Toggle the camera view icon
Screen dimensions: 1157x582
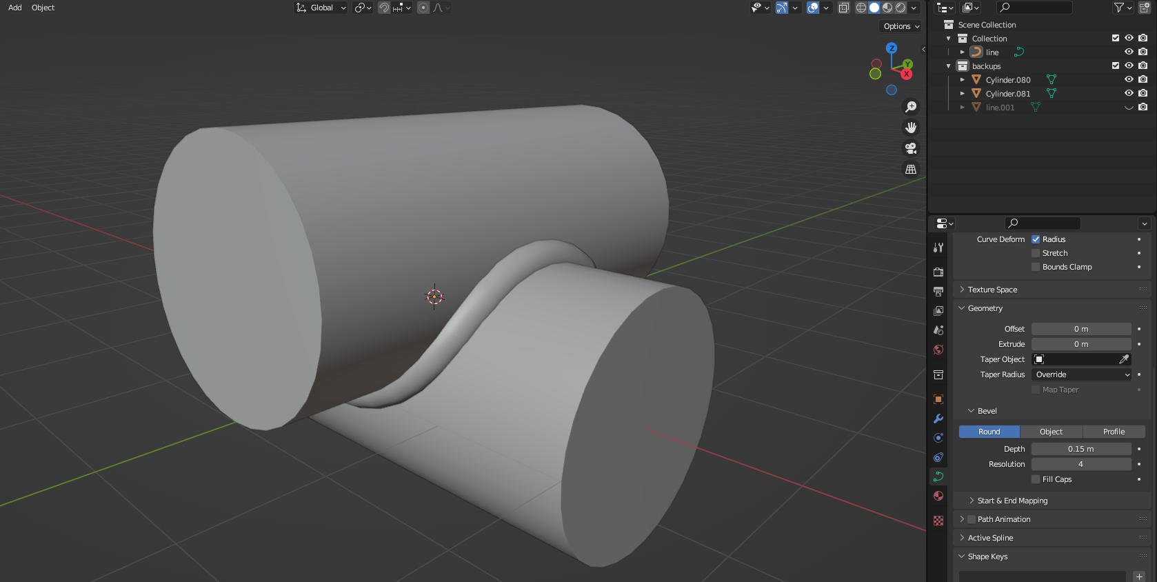[x=911, y=148]
